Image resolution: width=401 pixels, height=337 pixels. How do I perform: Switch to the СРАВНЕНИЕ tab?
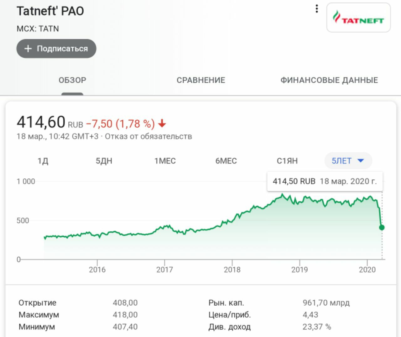[x=201, y=80]
